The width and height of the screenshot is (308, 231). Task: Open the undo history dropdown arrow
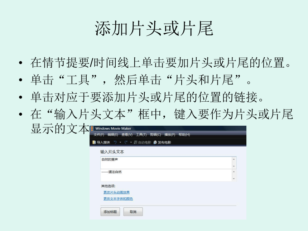tap(120, 142)
